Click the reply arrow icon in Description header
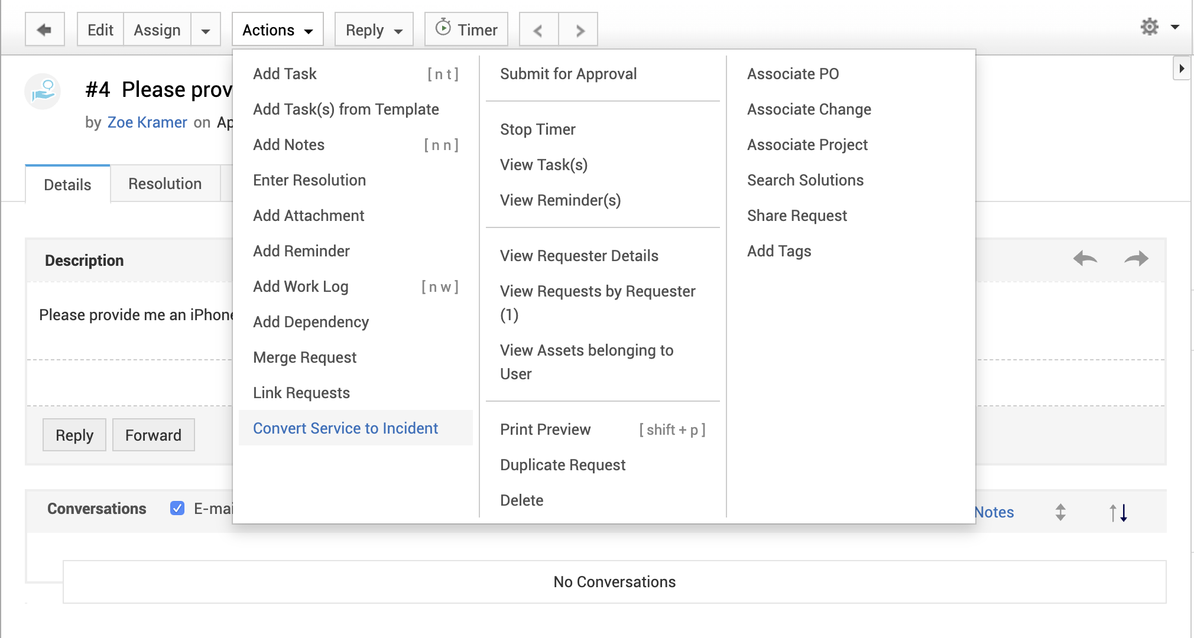1194x638 pixels. pyautogui.click(x=1085, y=259)
